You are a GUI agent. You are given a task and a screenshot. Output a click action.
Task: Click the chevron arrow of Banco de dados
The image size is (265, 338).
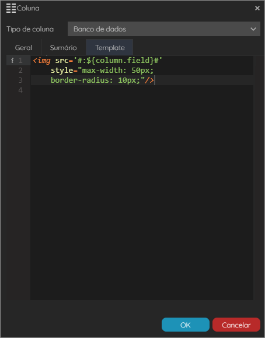point(253,29)
